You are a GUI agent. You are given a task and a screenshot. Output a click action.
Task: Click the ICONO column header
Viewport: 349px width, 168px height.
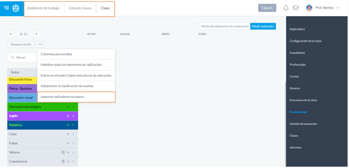point(202,34)
